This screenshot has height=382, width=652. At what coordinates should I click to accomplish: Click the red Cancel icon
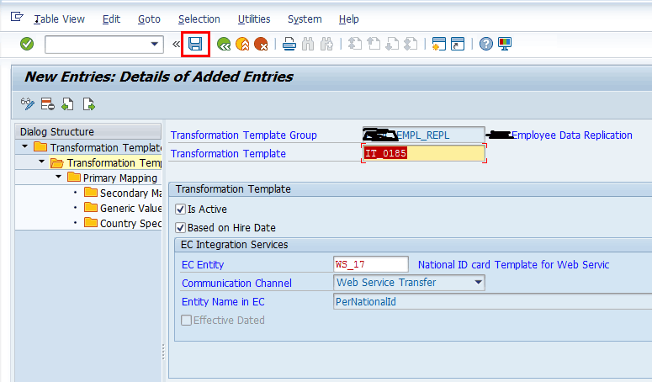pos(261,44)
